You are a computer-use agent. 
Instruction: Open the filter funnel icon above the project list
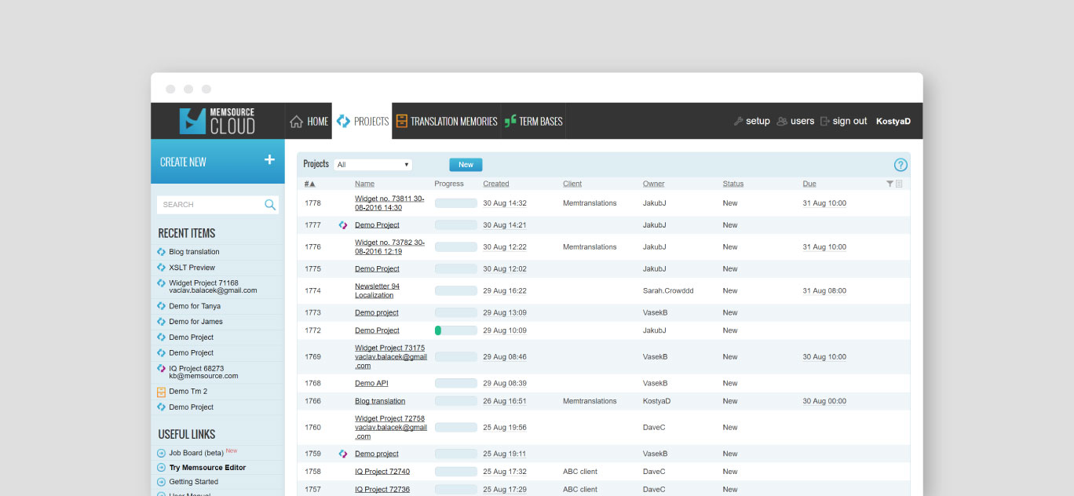coord(890,183)
